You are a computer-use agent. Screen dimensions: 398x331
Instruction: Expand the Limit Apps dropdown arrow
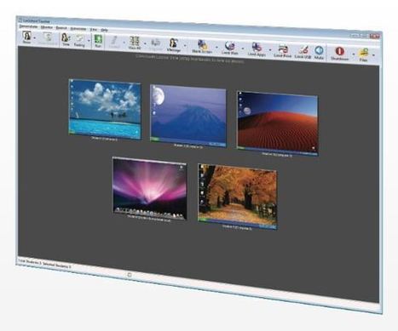click(x=270, y=50)
